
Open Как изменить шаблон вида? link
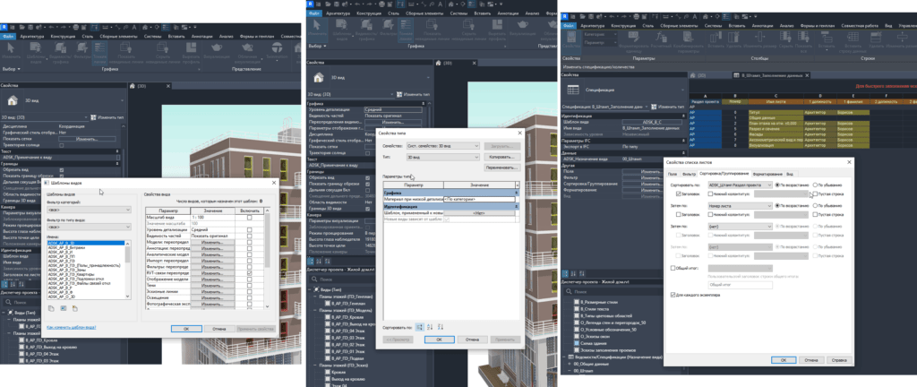pos(72,327)
